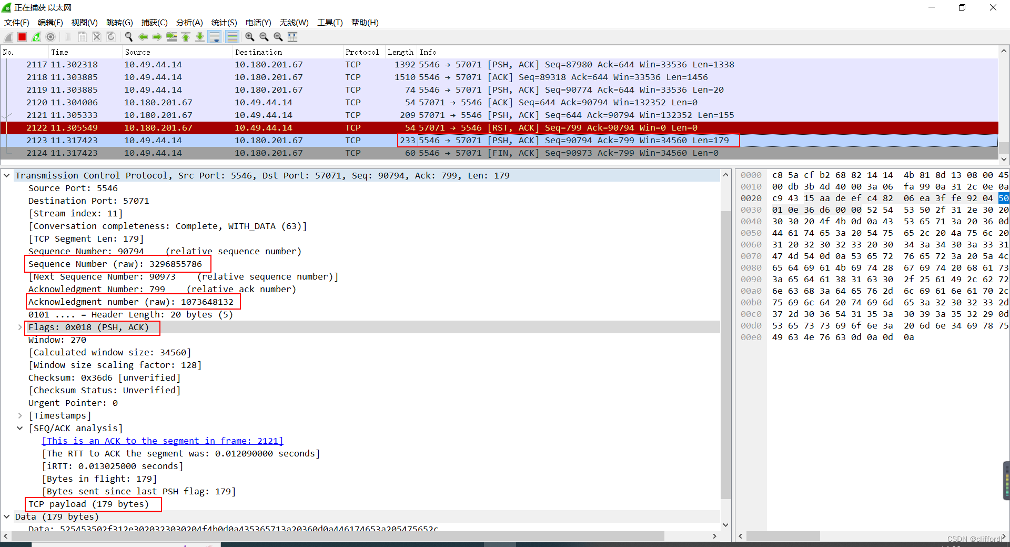Open the 编辑(E) menu
This screenshot has width=1010, height=547.
click(50, 22)
